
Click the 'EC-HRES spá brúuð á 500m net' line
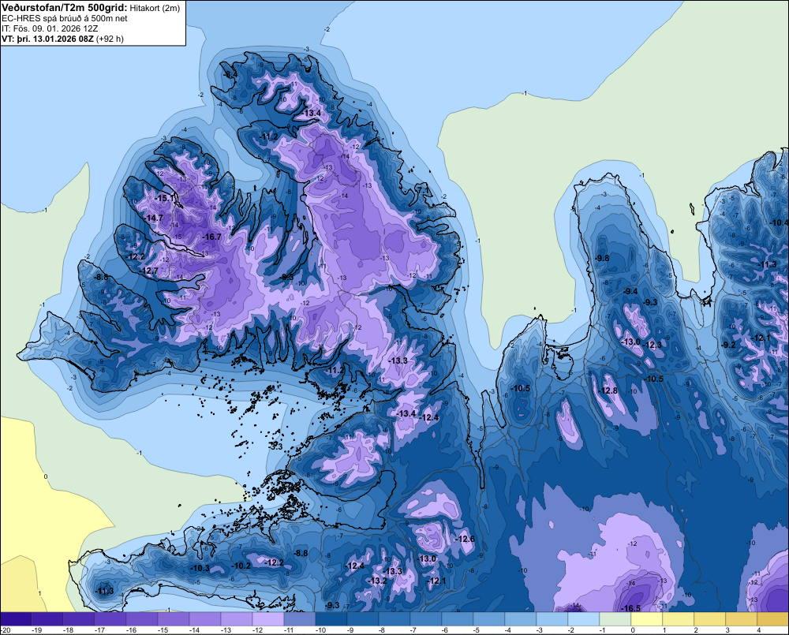tap(65, 19)
